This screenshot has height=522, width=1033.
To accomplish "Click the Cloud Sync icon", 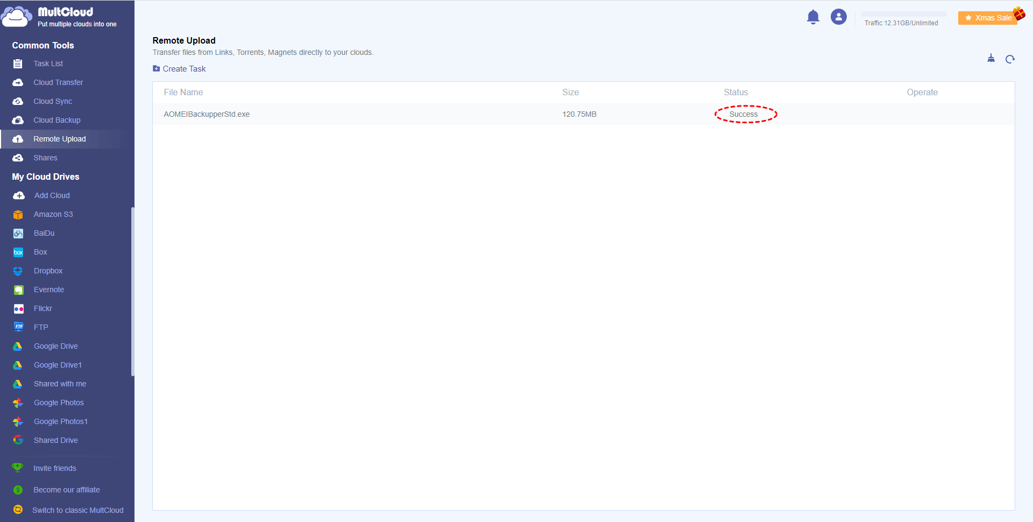I will pos(18,101).
